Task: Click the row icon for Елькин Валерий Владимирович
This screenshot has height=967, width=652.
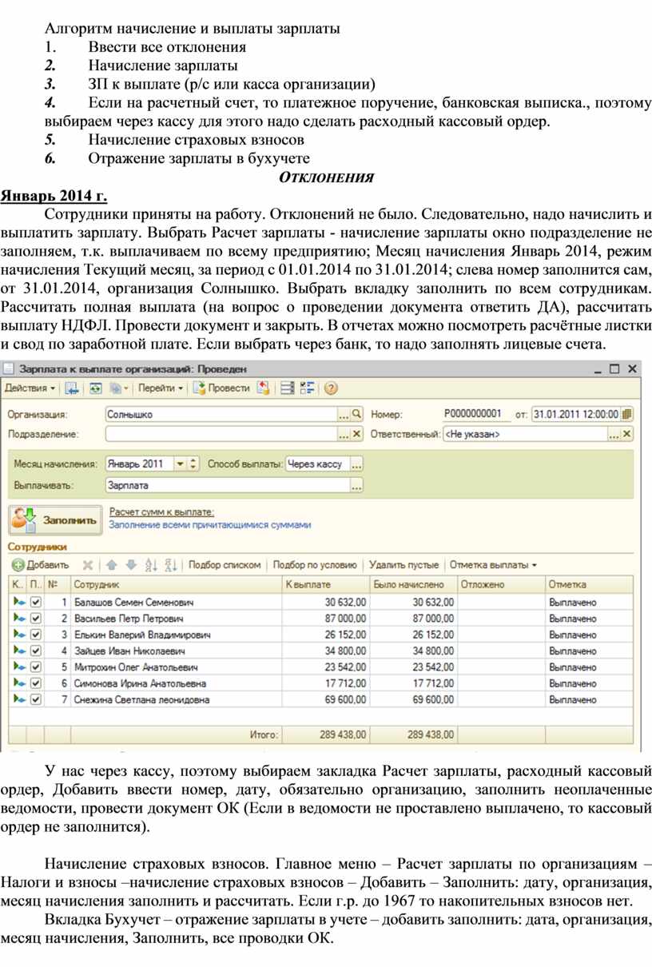Action: [x=18, y=635]
